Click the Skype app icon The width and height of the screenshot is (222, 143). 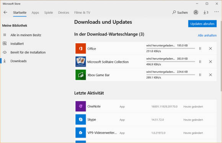(80, 119)
